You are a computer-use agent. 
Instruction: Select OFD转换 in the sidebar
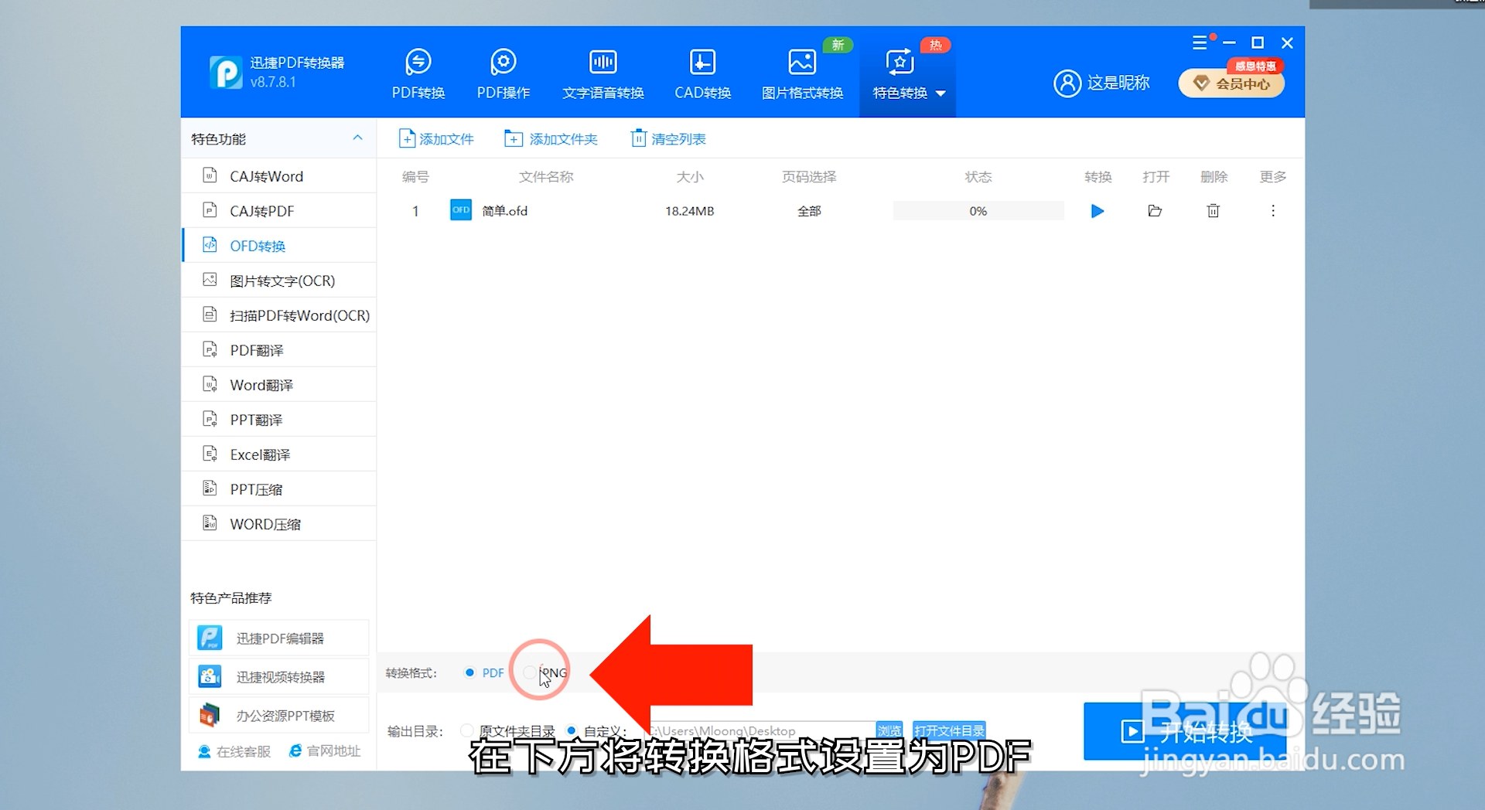279,246
